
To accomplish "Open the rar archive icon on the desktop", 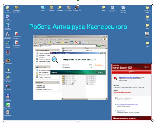I will [x=8, y=87].
